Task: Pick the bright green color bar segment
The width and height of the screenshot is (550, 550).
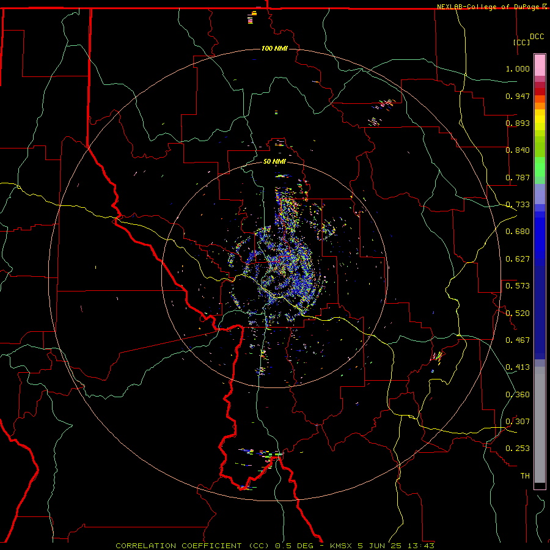Action: pyautogui.click(x=540, y=167)
